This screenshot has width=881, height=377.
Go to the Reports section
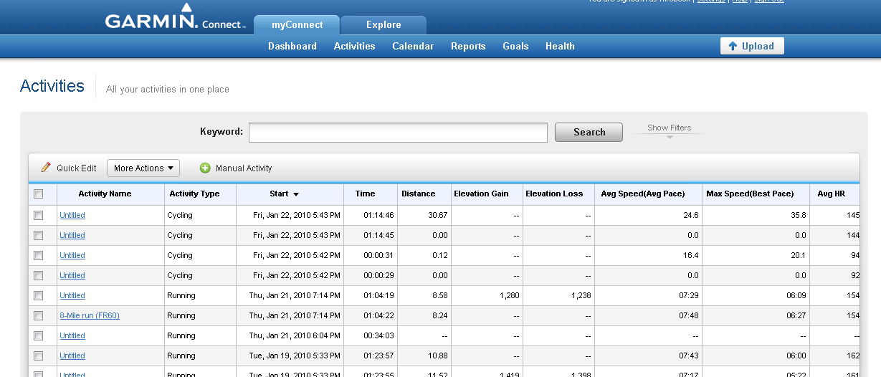[468, 46]
